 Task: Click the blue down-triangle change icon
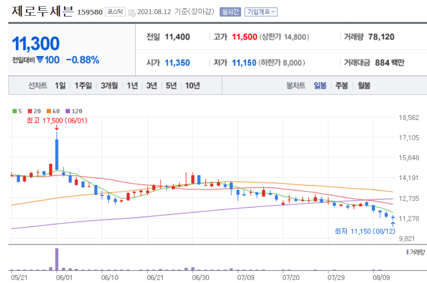40,59
